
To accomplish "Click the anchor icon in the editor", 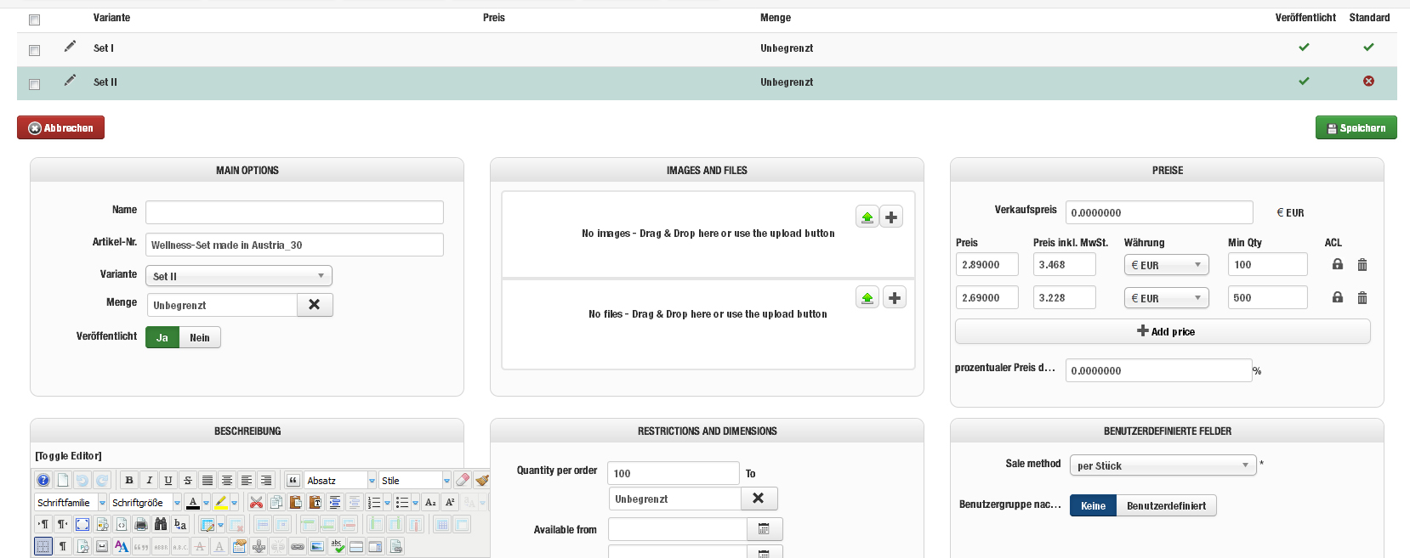I will tap(259, 546).
